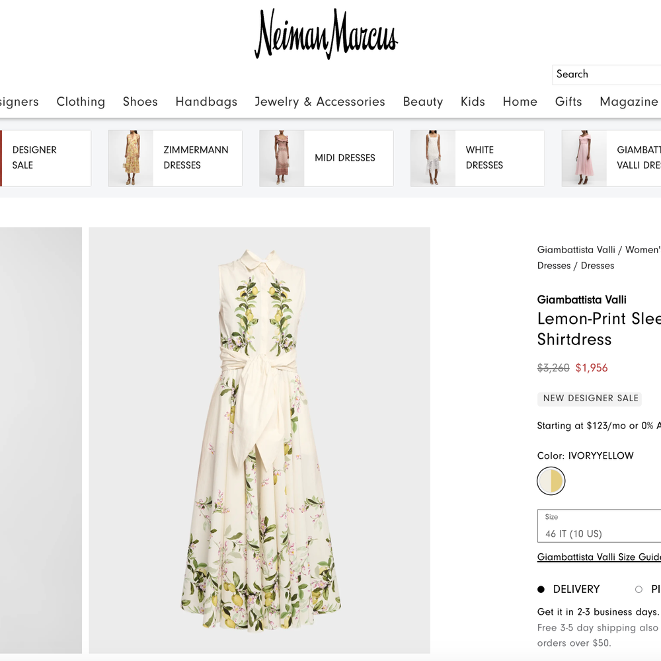The width and height of the screenshot is (661, 661).
Task: Open the Zimmermann Dresses thumbnail card
Action: pyautogui.click(x=175, y=158)
